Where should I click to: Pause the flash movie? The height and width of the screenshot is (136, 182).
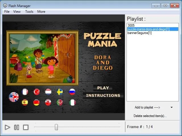point(16,127)
